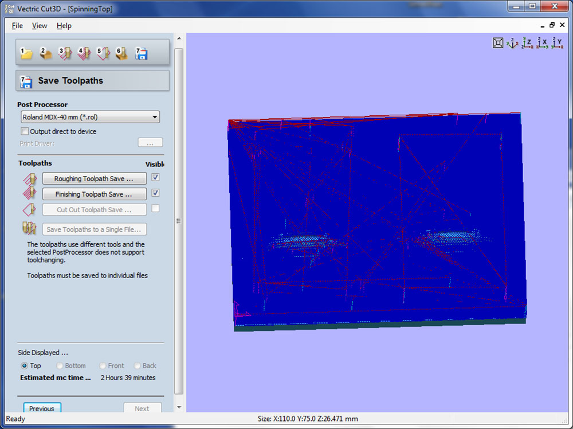Image resolution: width=573 pixels, height=429 pixels.
Task: Go to step 2 material size icon
Action: tap(46, 53)
